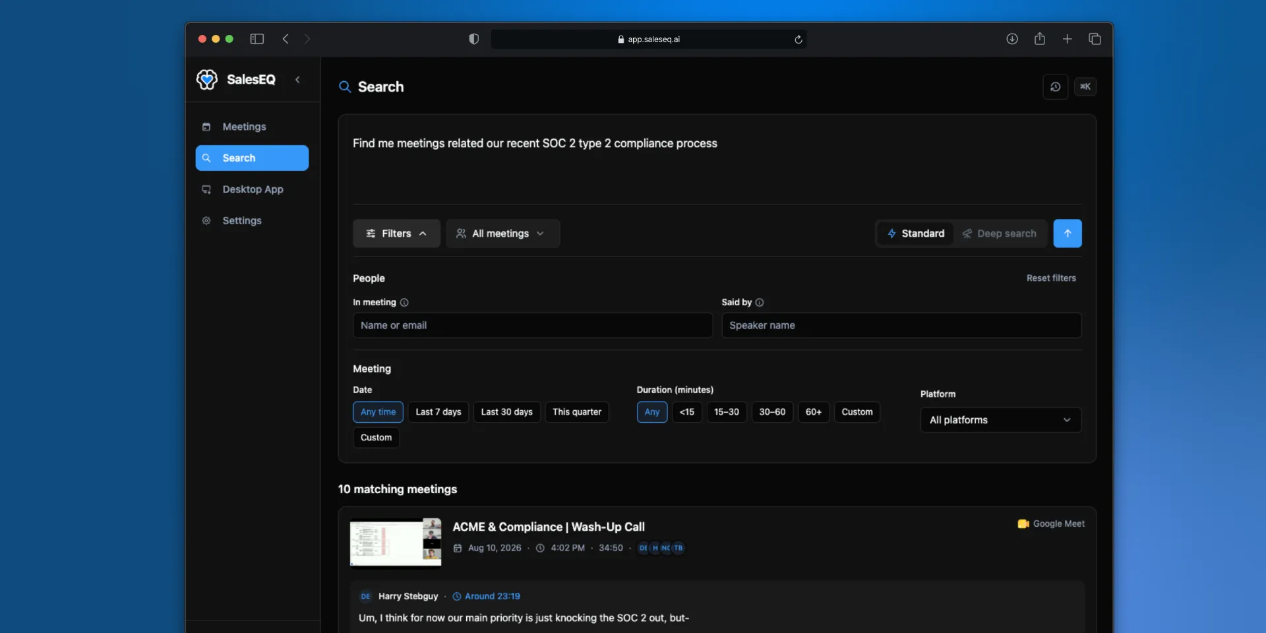Viewport: 1266px width, 633px height.
Task: Click Harry Stebguy's DE avatar
Action: (366, 597)
